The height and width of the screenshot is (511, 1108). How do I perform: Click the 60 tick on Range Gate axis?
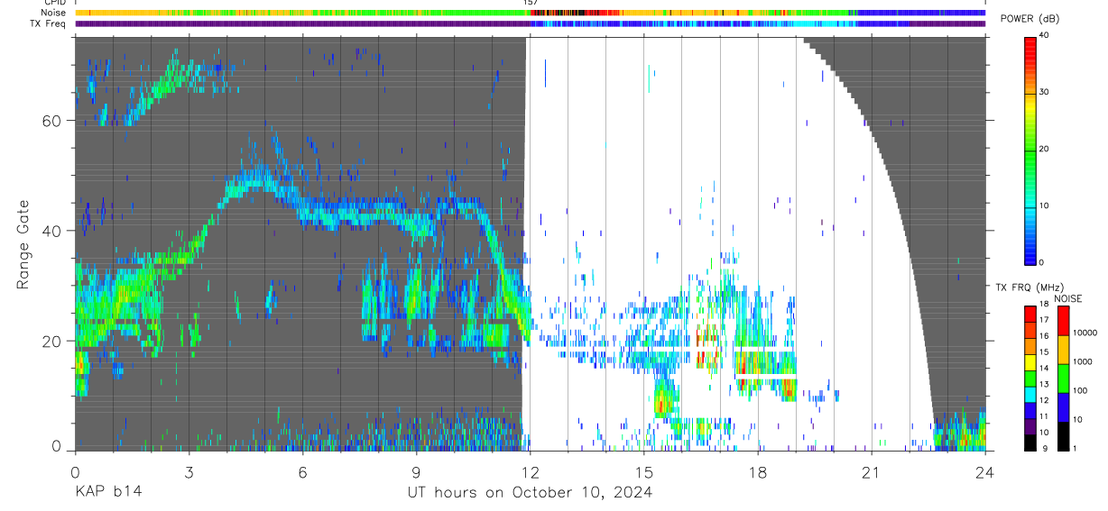pos(53,121)
